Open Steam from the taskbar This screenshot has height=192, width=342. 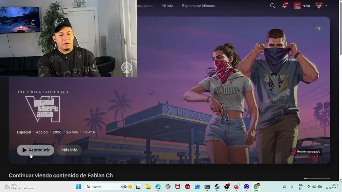click(217, 187)
